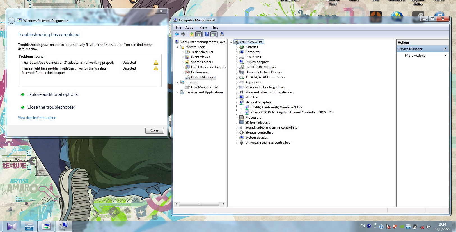
Task: Click the Windows Network Diagnostics taskbar button
Action: pos(47,226)
